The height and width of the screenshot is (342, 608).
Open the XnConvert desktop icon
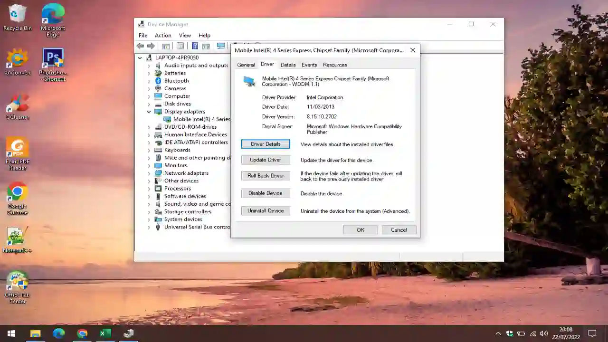pos(18,62)
